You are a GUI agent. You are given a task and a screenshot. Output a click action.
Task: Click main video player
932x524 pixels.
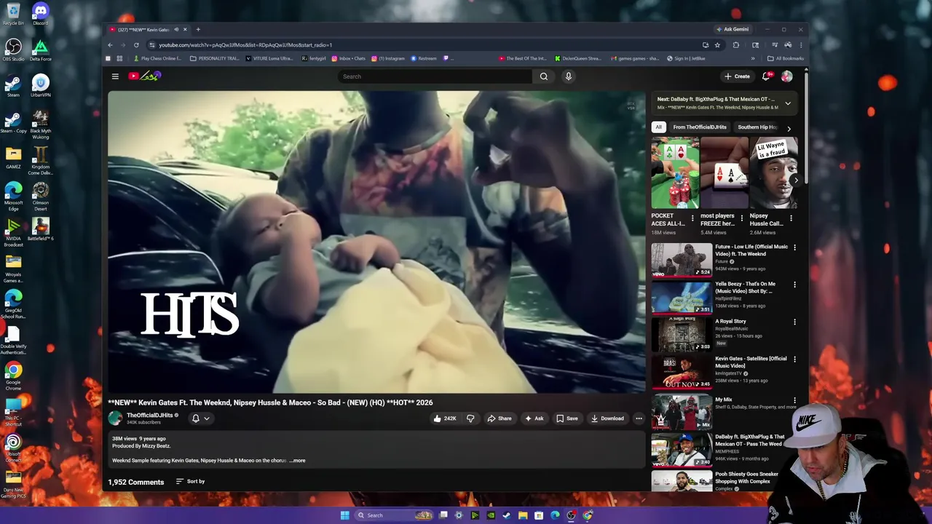[x=376, y=242]
